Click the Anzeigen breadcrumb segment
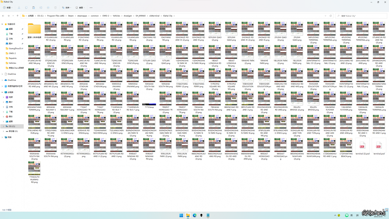 point(128,16)
